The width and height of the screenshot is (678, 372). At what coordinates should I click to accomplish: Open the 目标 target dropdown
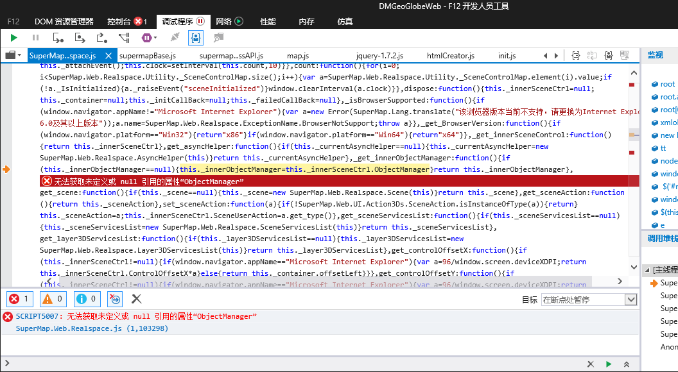click(589, 300)
